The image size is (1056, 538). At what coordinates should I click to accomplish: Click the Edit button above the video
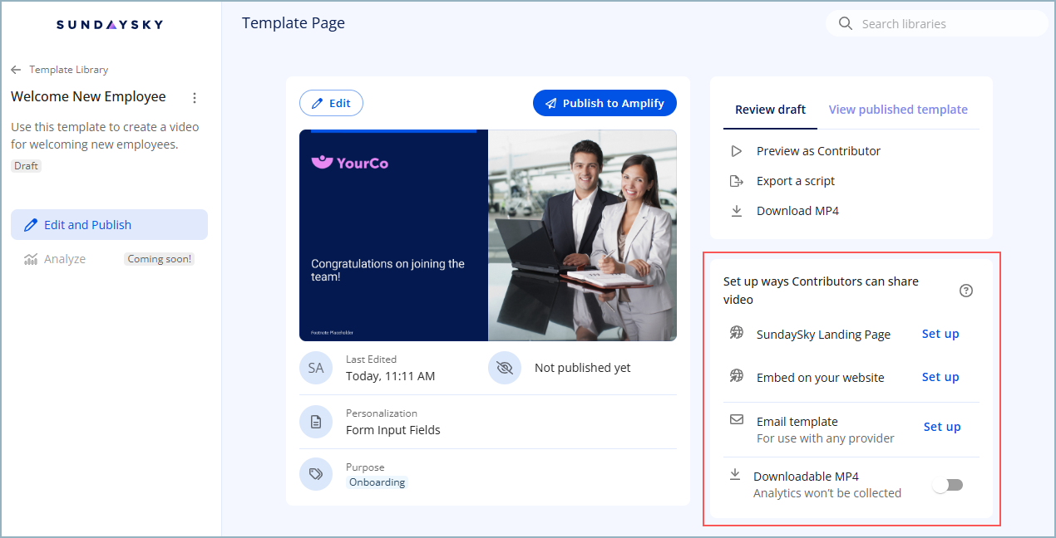[331, 103]
